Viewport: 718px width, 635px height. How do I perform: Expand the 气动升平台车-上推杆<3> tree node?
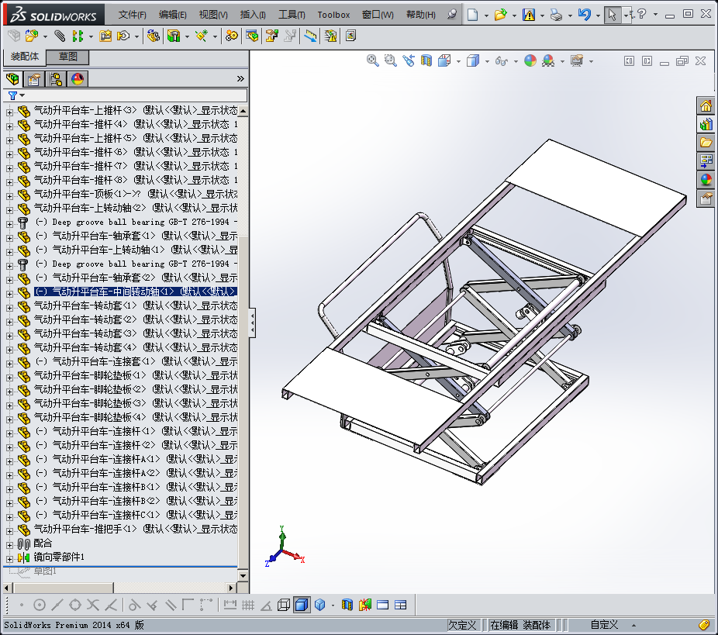[9, 112]
